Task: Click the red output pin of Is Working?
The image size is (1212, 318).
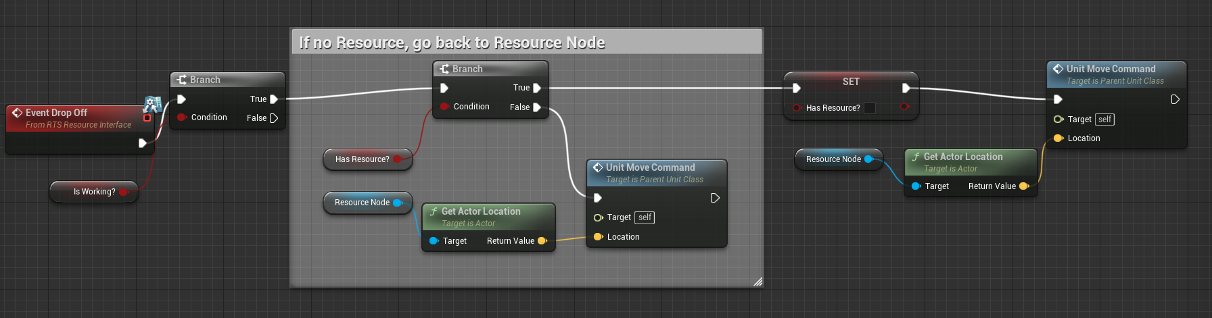Action: (123, 192)
